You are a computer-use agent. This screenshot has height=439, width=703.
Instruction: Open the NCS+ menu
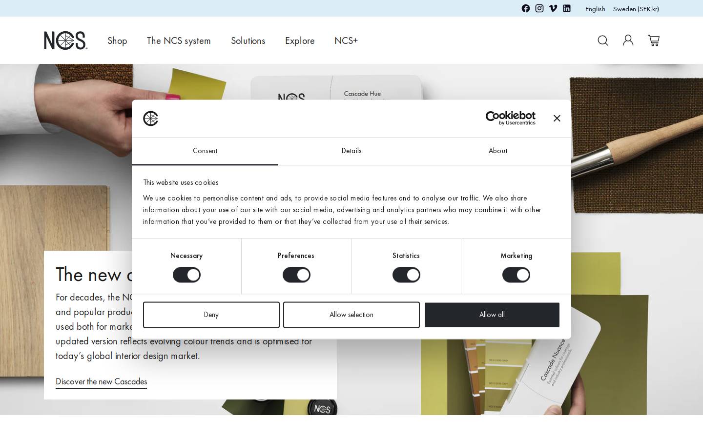pyautogui.click(x=346, y=40)
